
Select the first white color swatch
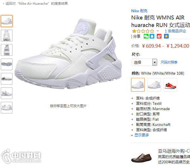138,85
